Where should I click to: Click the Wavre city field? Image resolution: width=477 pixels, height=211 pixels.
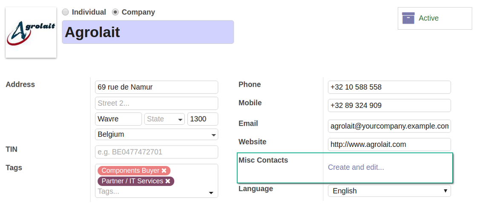tap(118, 119)
